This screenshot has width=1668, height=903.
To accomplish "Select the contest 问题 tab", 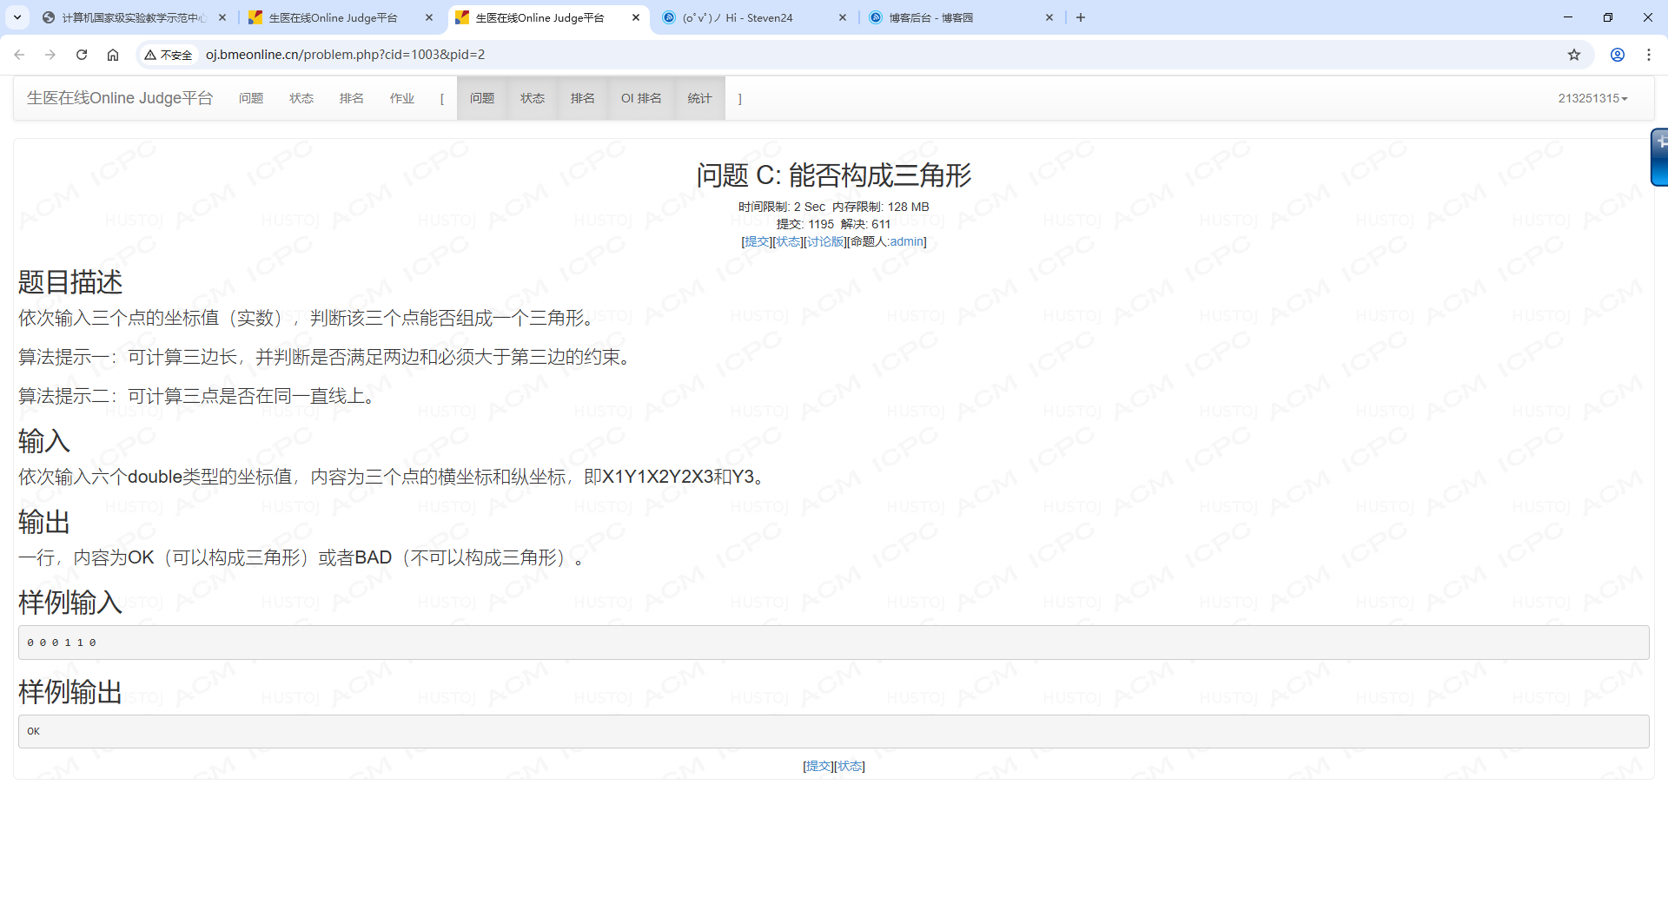I will pyautogui.click(x=482, y=98).
